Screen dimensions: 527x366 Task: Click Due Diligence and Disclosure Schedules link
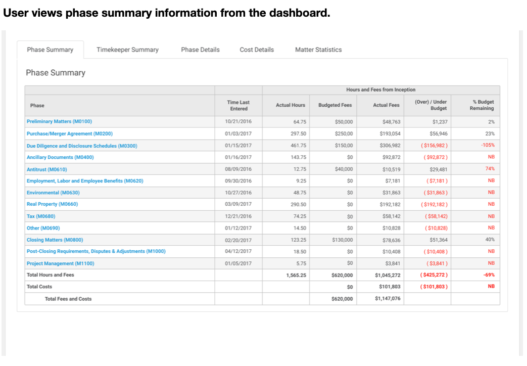(82, 146)
